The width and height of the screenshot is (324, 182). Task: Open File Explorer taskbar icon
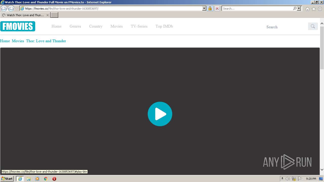(29, 179)
